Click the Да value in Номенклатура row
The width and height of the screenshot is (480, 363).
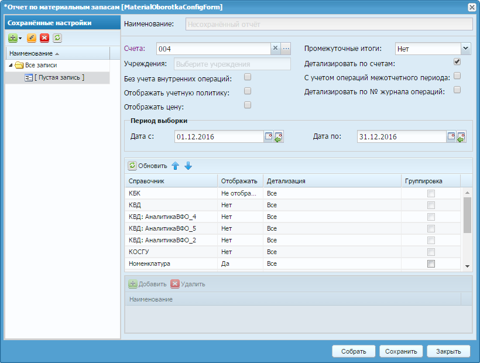click(x=225, y=263)
